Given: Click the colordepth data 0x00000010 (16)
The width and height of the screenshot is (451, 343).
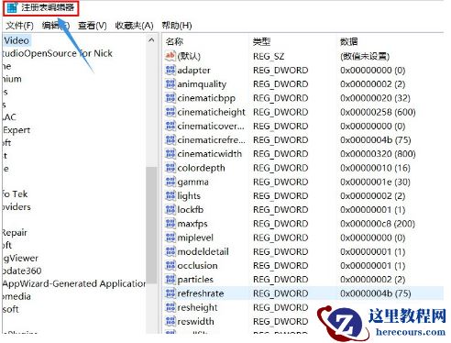Looking at the screenshot, I should (375, 168).
